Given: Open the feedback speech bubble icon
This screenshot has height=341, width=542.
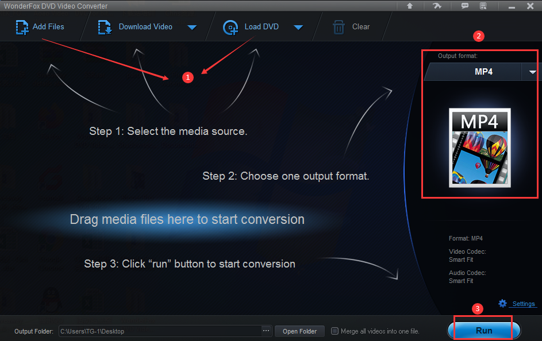Looking at the screenshot, I should pyautogui.click(x=465, y=6).
